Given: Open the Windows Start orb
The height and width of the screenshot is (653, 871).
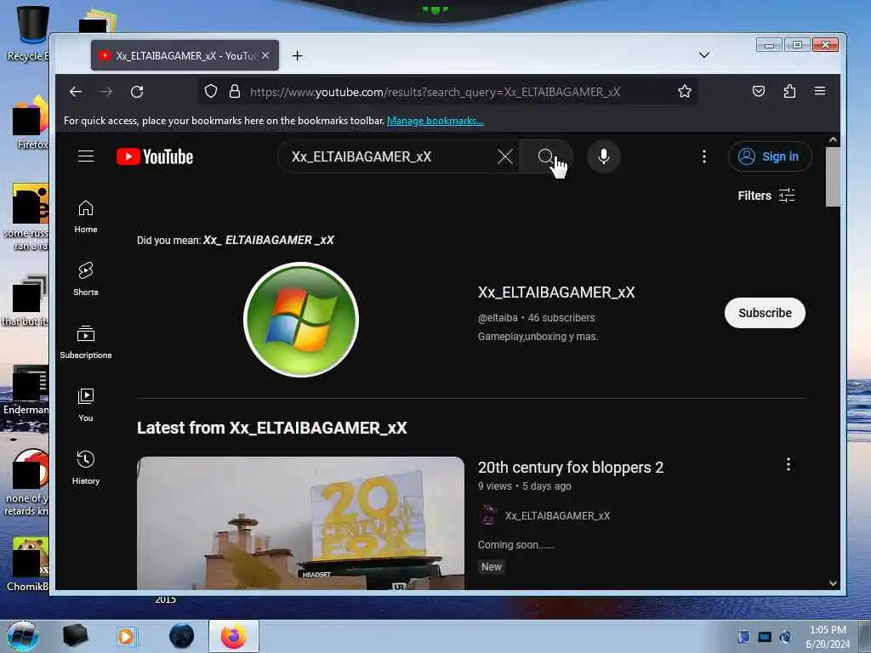Looking at the screenshot, I should [x=23, y=636].
